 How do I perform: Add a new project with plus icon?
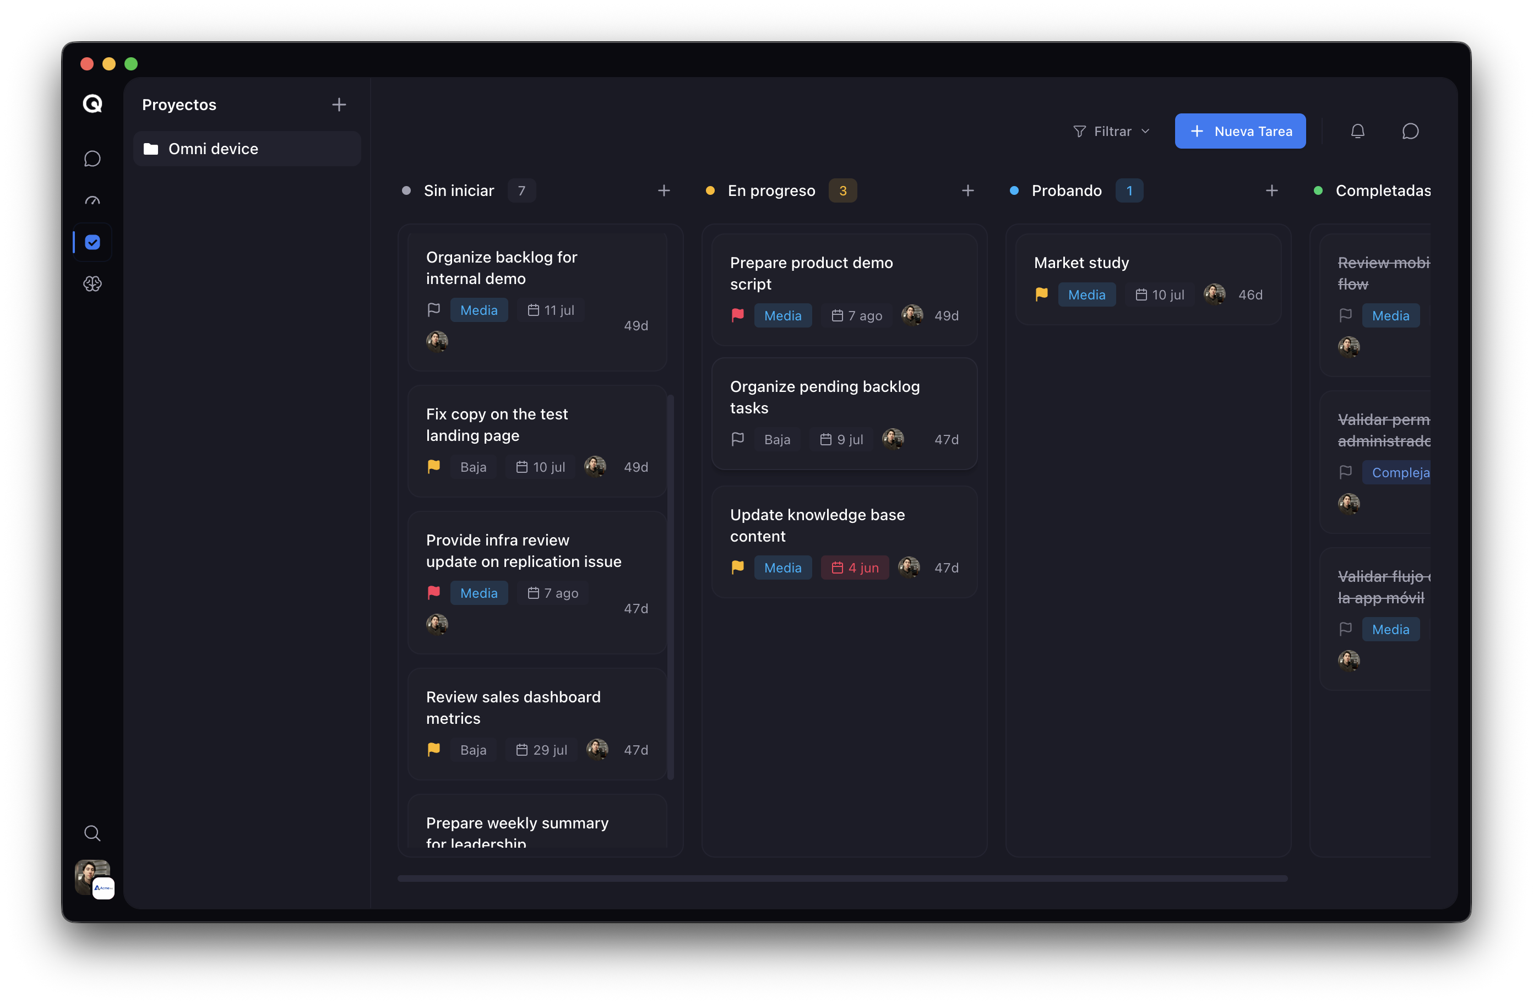(x=339, y=105)
